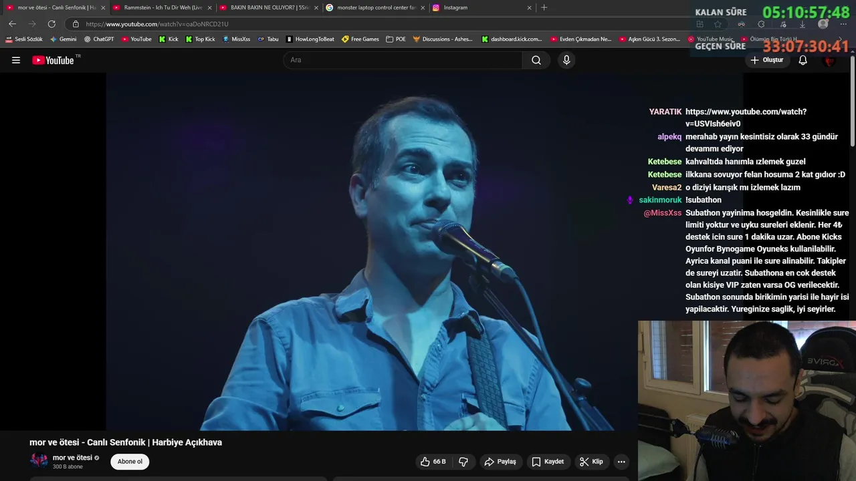Close the Rammstein tab
Viewport: 856px width, 481px height.
point(209,8)
